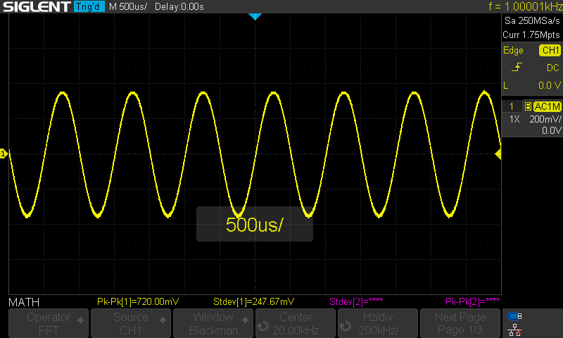563x338 pixels.
Task: Click the rising edge slope icon
Action: point(517,67)
